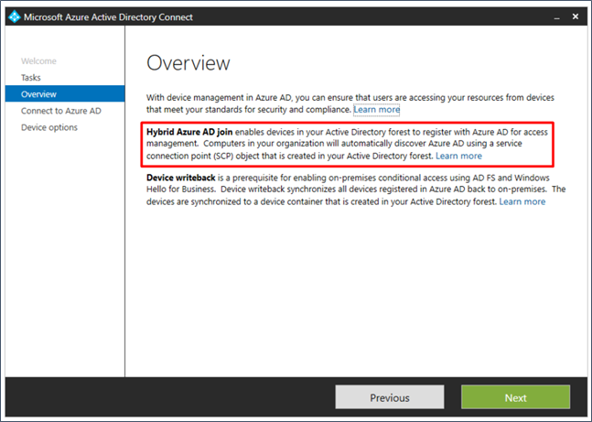Open the Tasks step in sidebar

[30, 78]
